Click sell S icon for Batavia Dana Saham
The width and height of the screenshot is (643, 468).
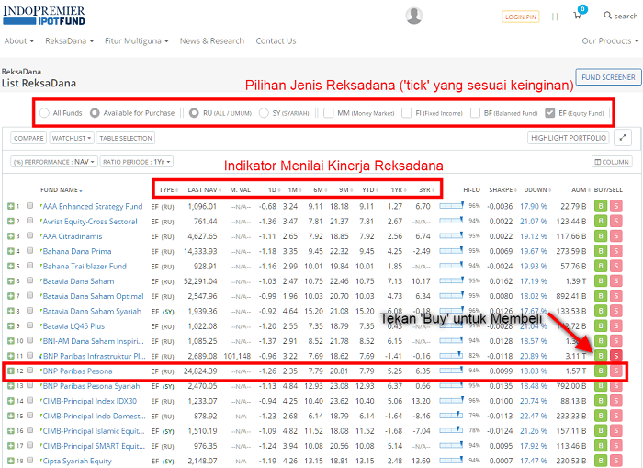[x=616, y=281]
